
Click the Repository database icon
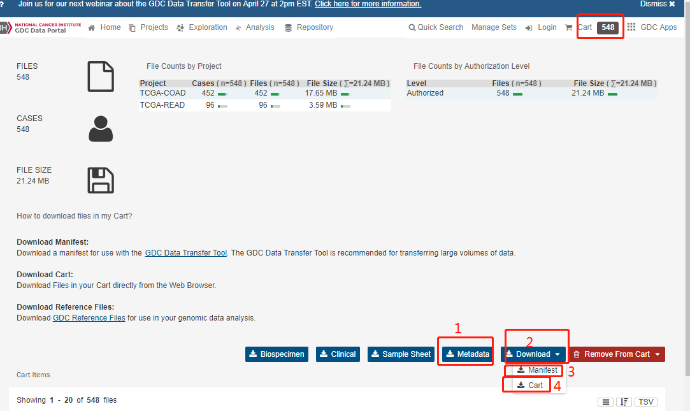click(288, 28)
